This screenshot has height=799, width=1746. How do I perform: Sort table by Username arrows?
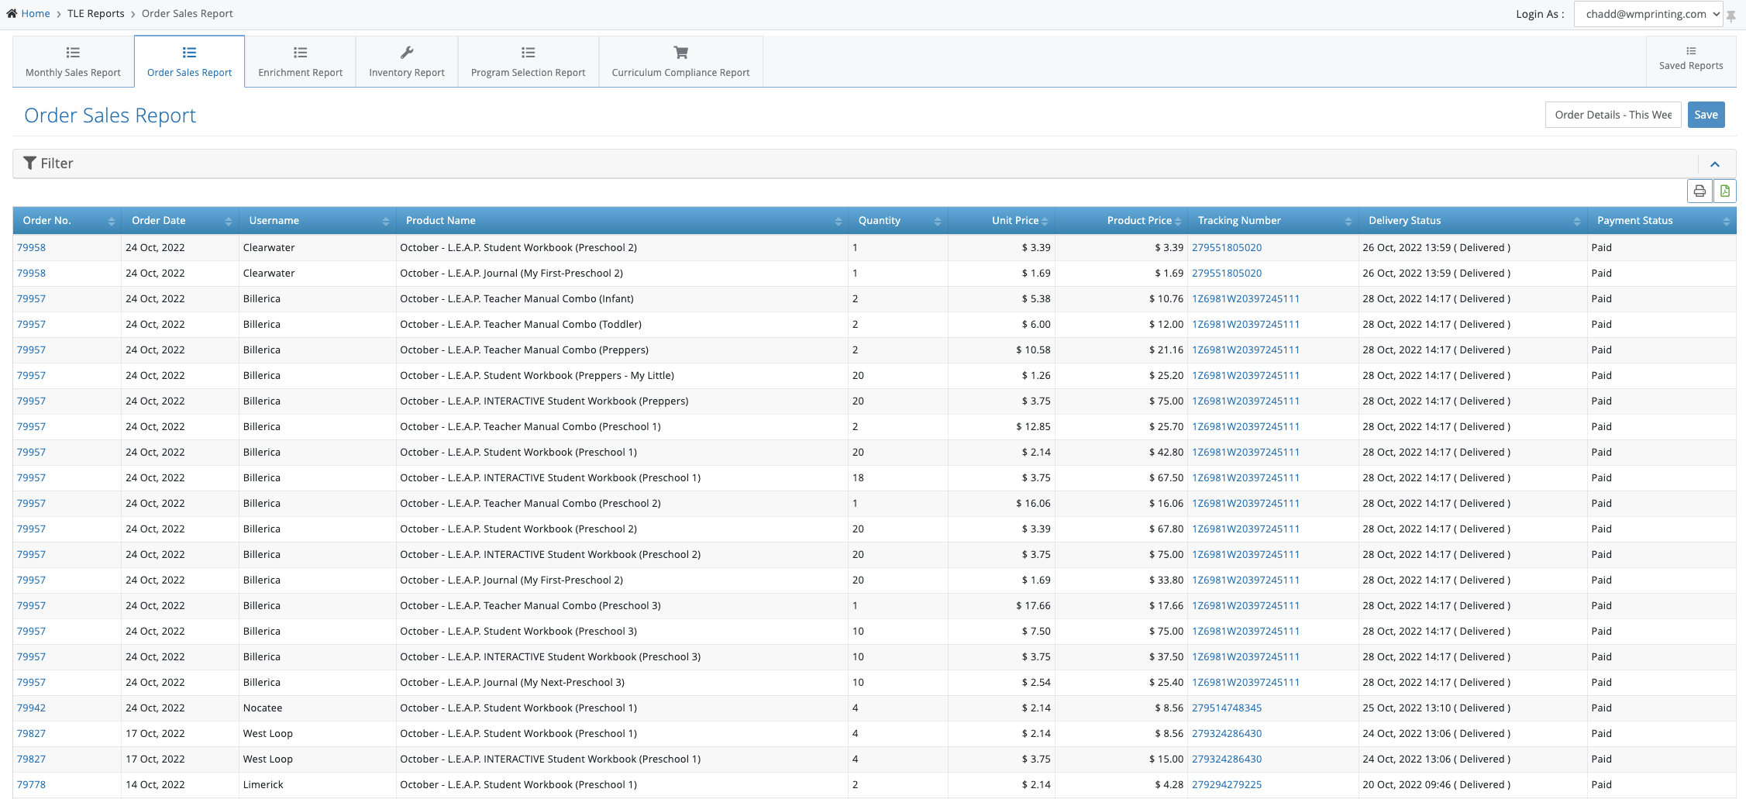[386, 222]
